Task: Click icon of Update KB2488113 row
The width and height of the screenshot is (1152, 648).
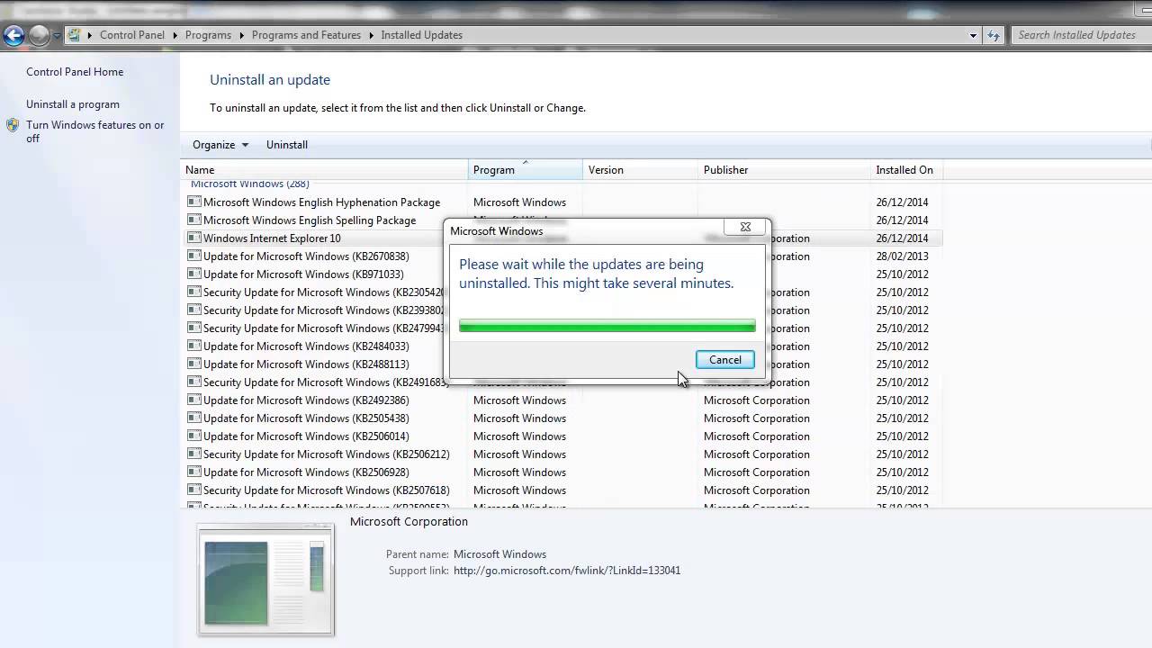Action: pyautogui.click(x=193, y=364)
